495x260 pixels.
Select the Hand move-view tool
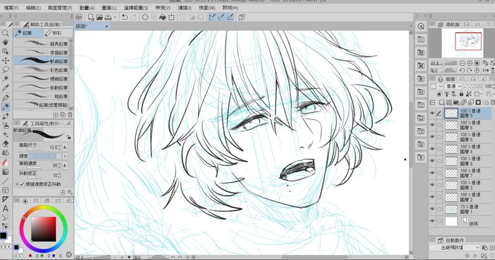pos(5,42)
